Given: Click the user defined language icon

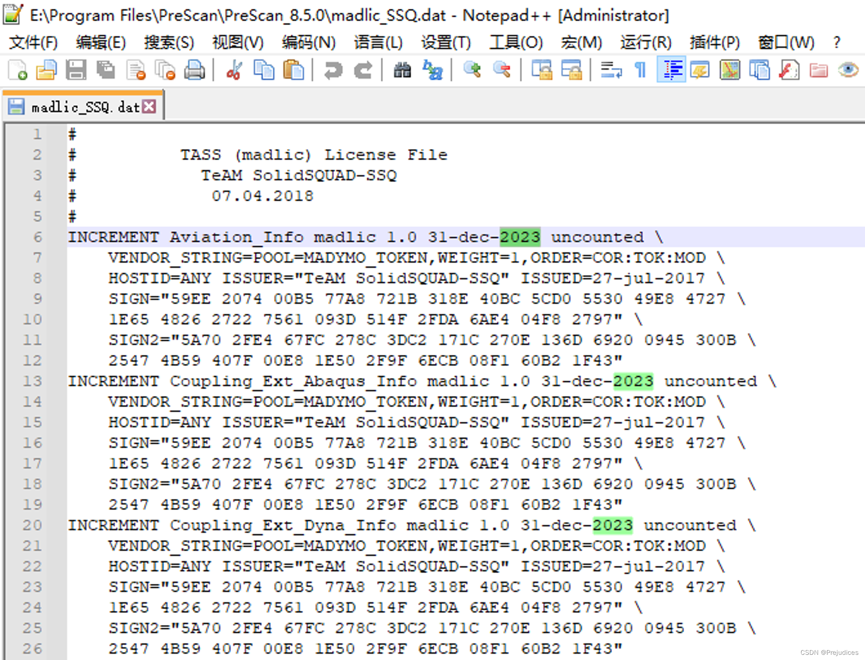Looking at the screenshot, I should (700, 70).
